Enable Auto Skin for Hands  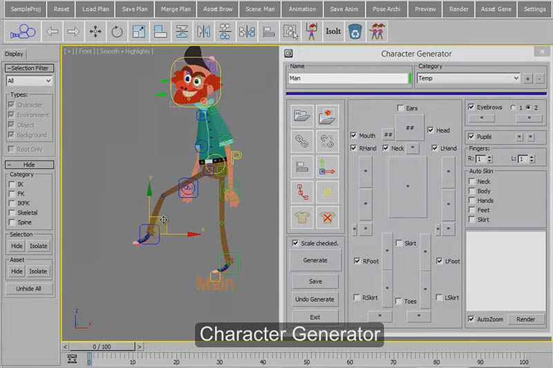click(x=471, y=201)
